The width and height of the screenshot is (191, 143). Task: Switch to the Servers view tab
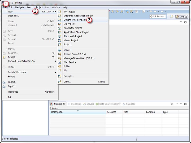(x=89, y=104)
